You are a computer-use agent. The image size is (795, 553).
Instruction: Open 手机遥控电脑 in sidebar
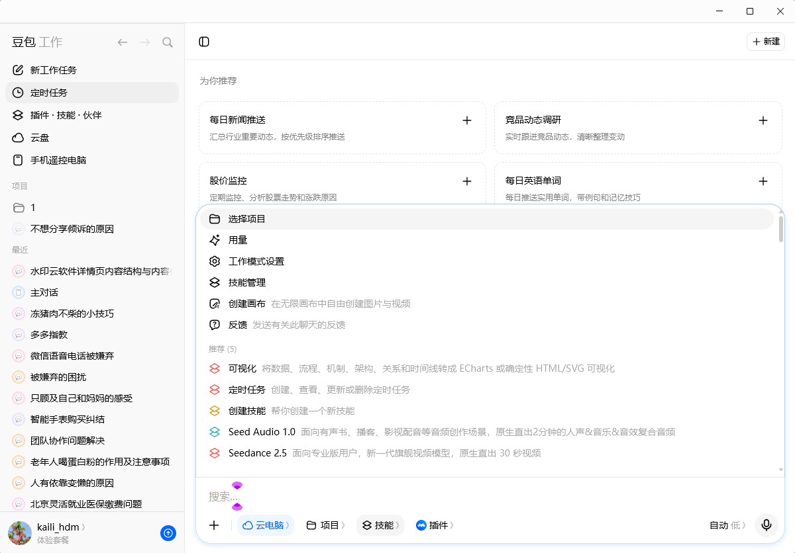[92, 160]
